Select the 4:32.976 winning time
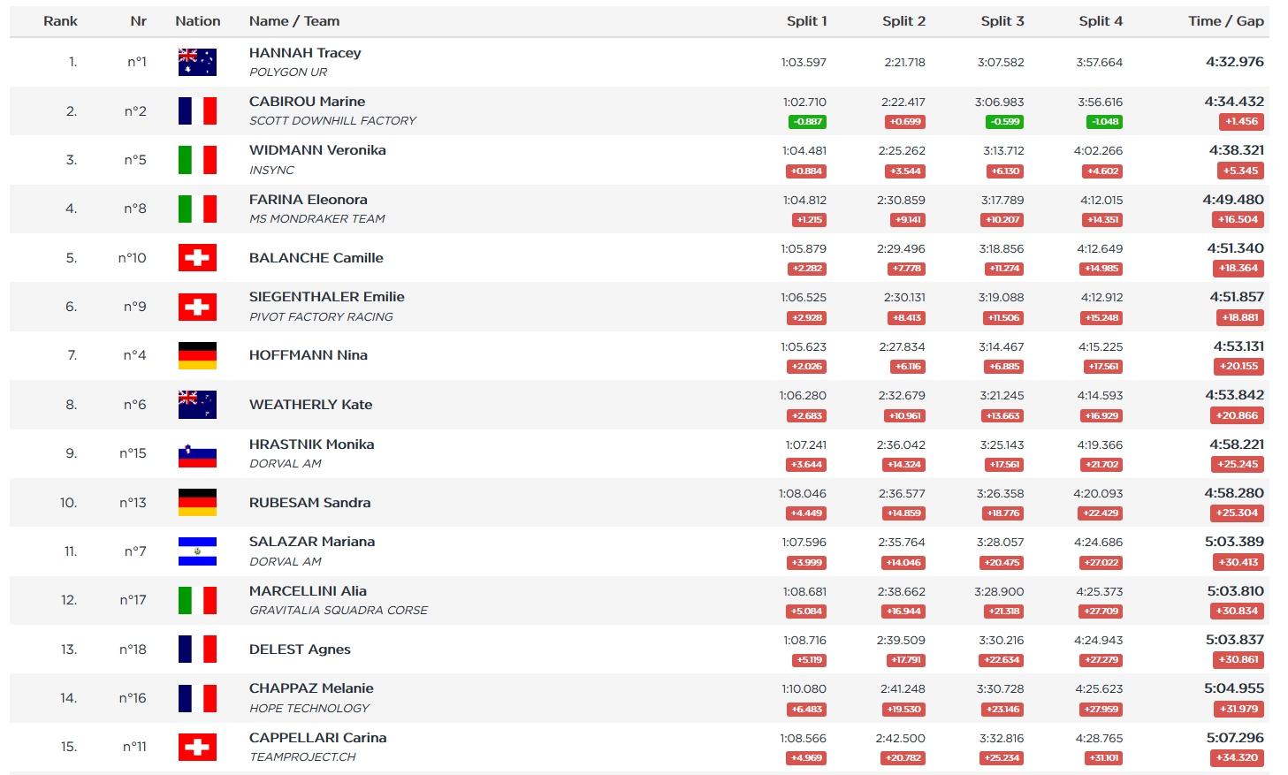 (1234, 62)
